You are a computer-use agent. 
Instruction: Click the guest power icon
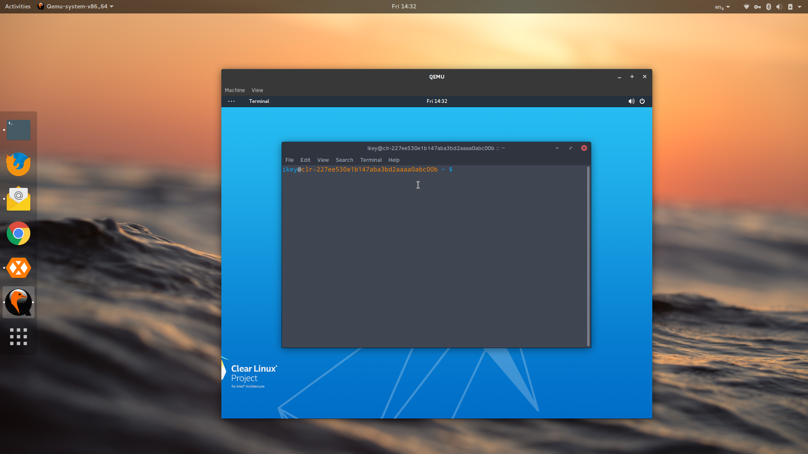(x=642, y=101)
